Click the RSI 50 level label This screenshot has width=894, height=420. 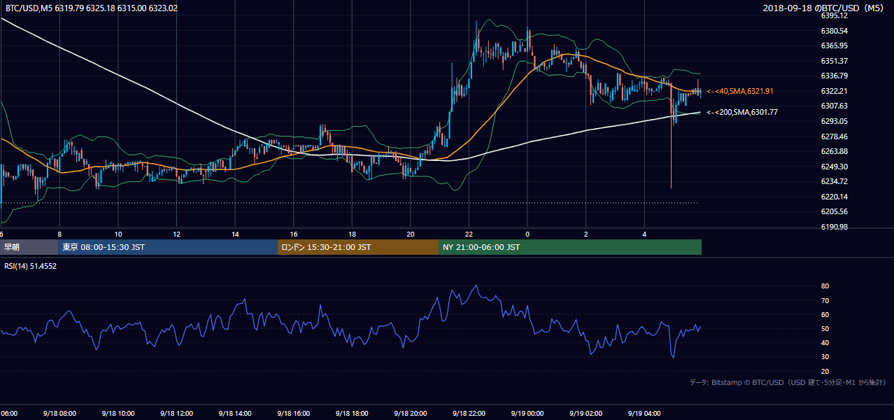click(825, 328)
